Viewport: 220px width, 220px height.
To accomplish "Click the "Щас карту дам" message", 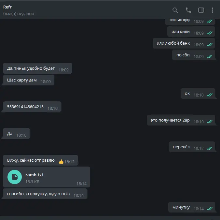I will click(29, 80).
